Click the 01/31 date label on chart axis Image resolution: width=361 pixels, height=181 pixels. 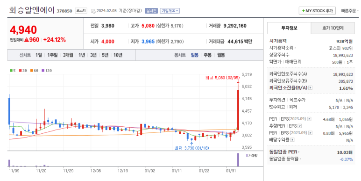[x=231, y=171]
